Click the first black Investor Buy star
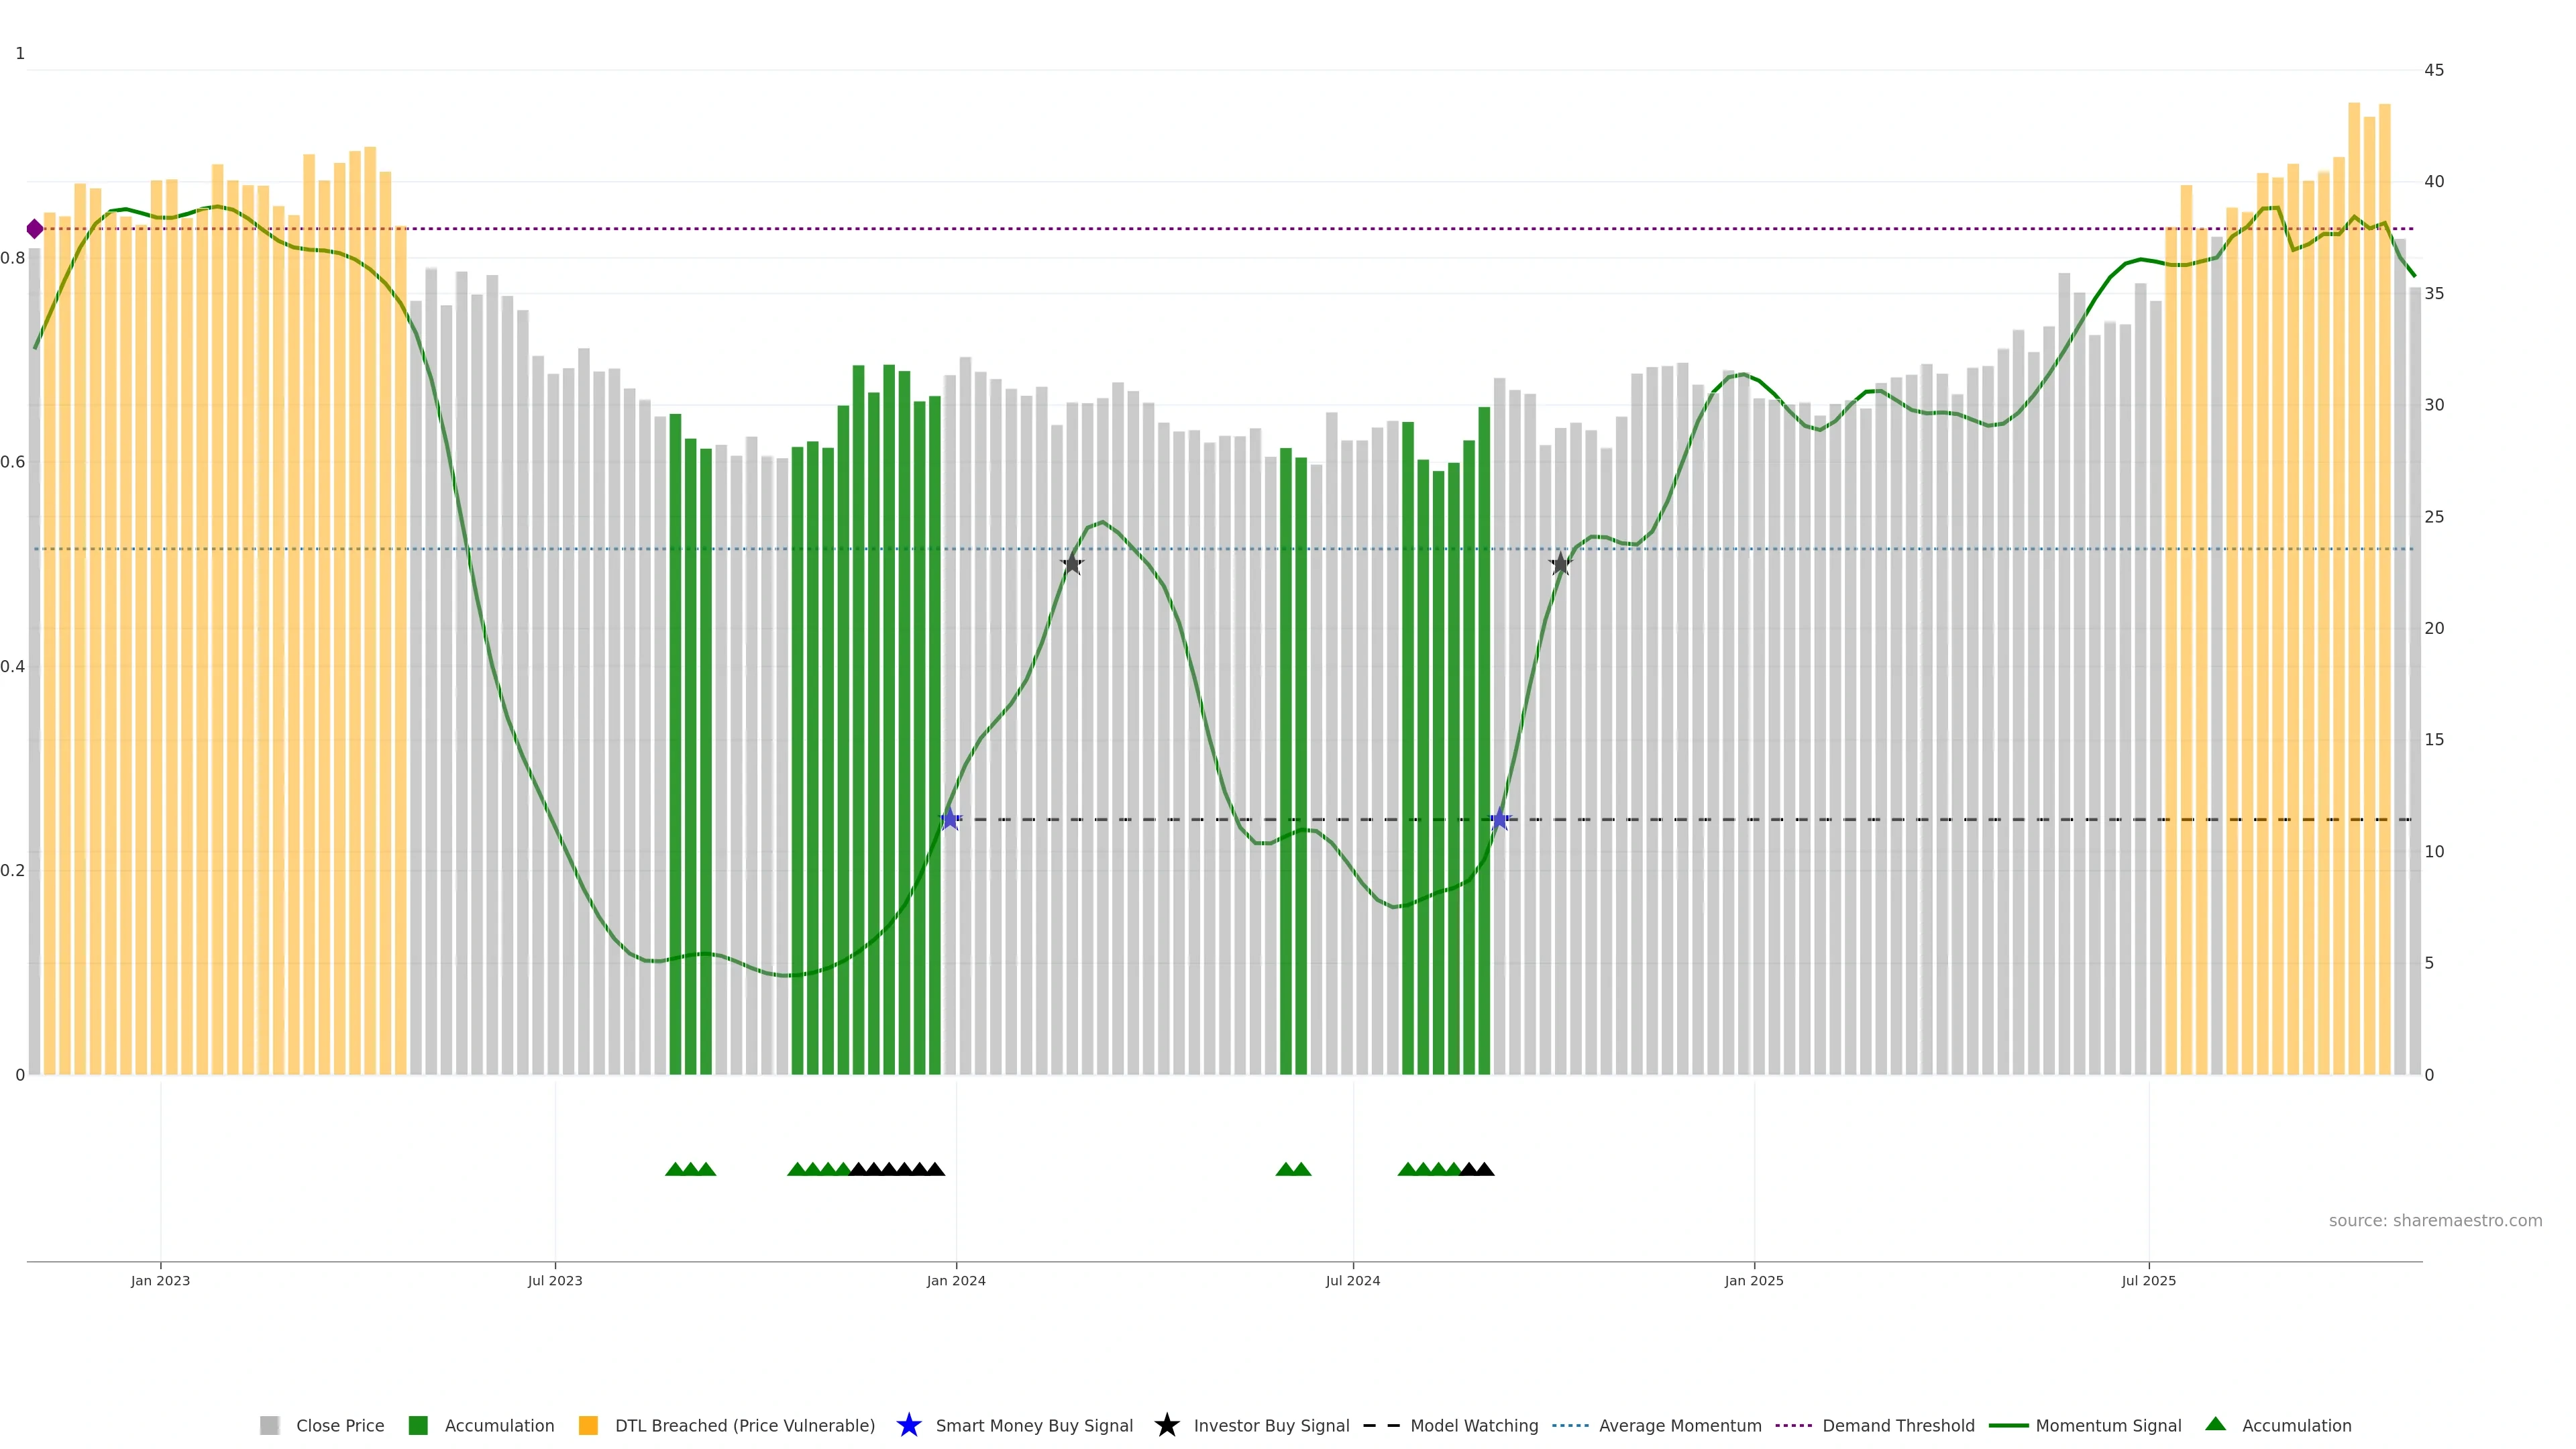 (1072, 564)
